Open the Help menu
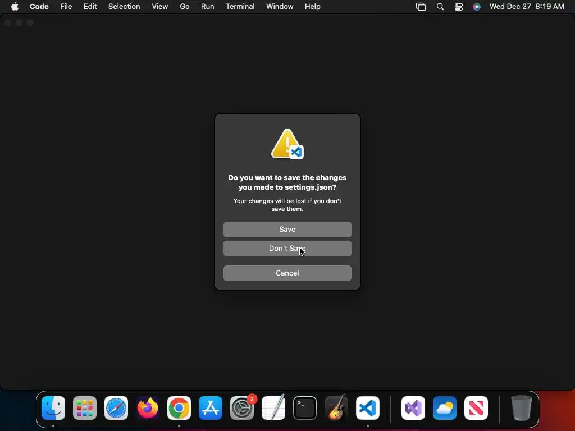 312,7
